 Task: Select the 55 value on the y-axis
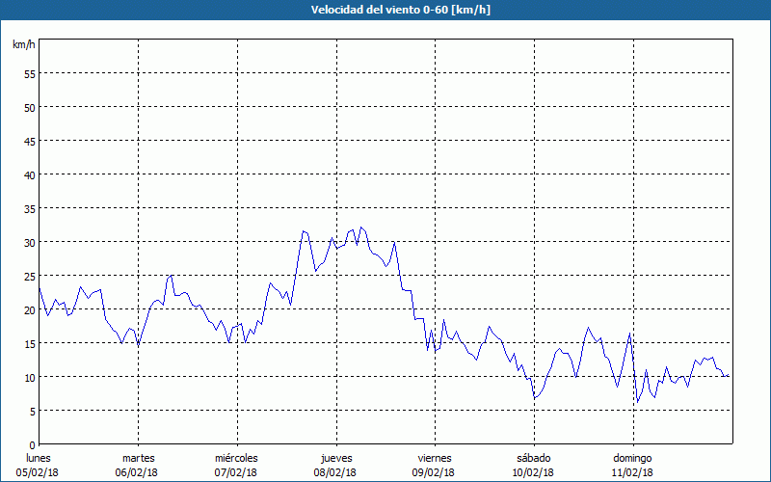pos(29,73)
